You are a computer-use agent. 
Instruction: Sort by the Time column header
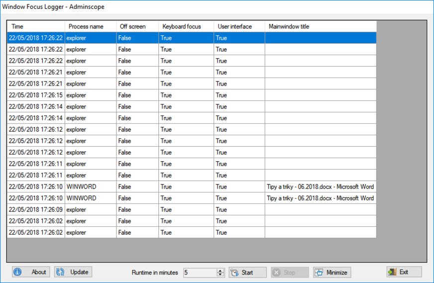36,26
